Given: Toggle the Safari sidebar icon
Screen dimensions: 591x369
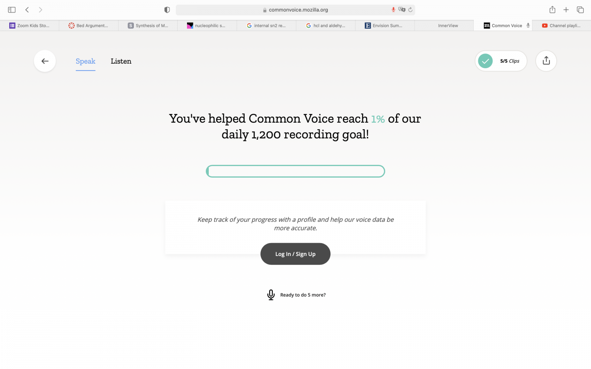Looking at the screenshot, I should click(12, 10).
